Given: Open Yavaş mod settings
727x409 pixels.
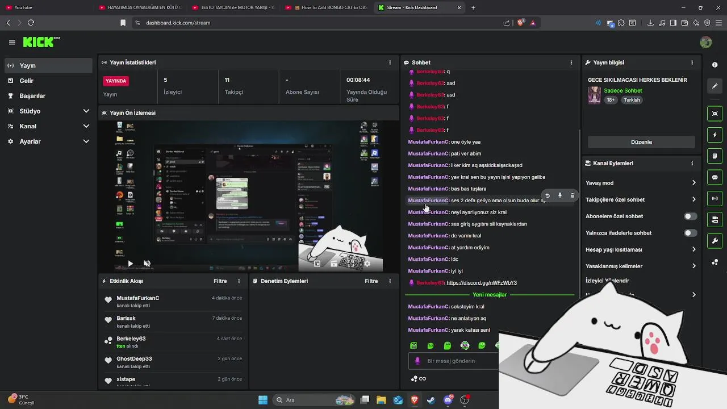Looking at the screenshot, I should pyautogui.click(x=641, y=183).
